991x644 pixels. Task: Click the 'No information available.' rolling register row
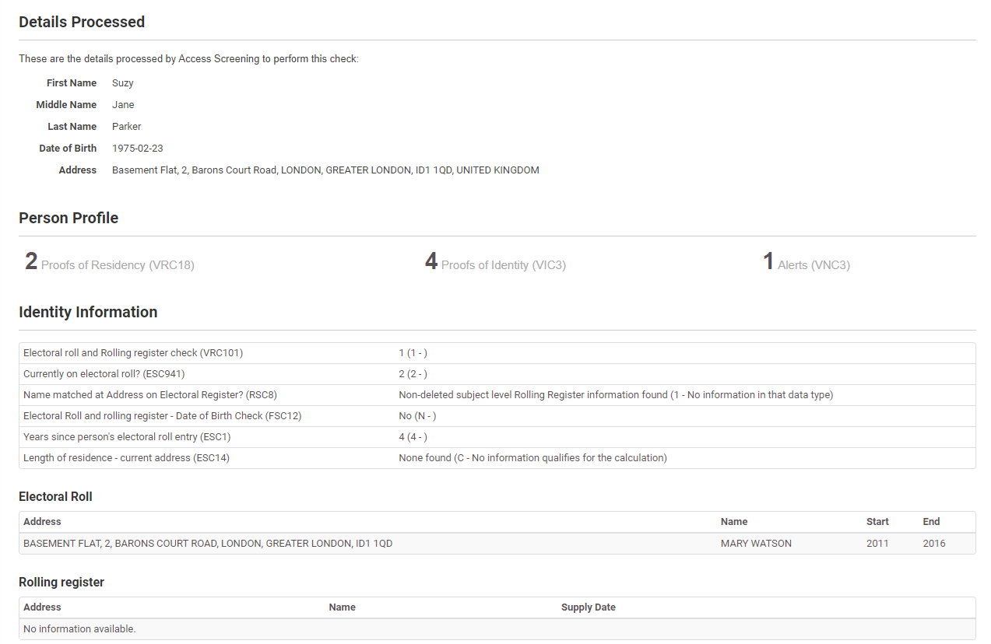pos(79,629)
